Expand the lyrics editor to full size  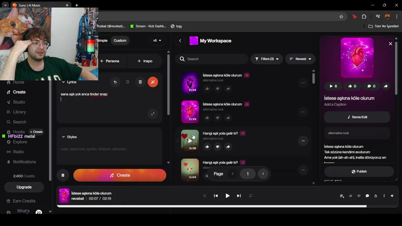pos(153,114)
